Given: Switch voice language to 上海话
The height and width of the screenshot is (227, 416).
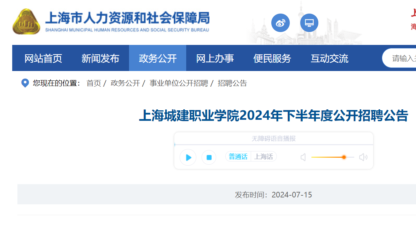Looking at the screenshot, I should click(264, 157).
